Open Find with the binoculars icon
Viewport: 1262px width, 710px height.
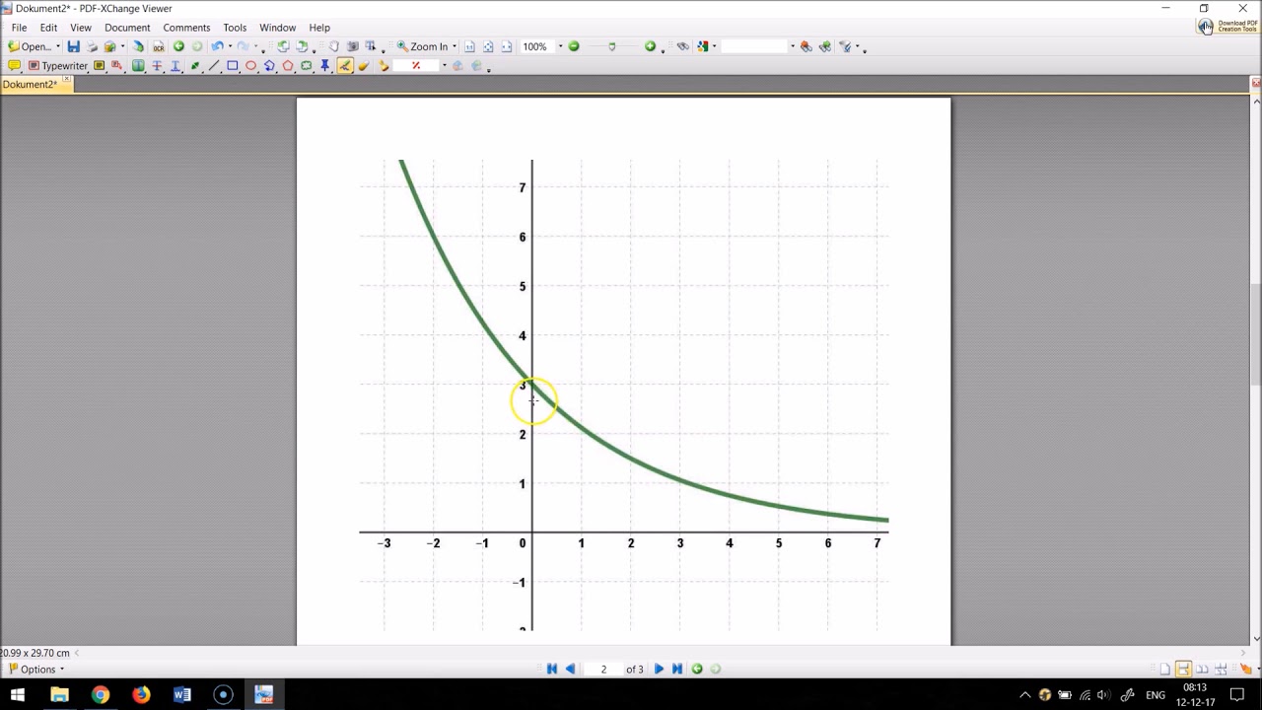click(682, 46)
